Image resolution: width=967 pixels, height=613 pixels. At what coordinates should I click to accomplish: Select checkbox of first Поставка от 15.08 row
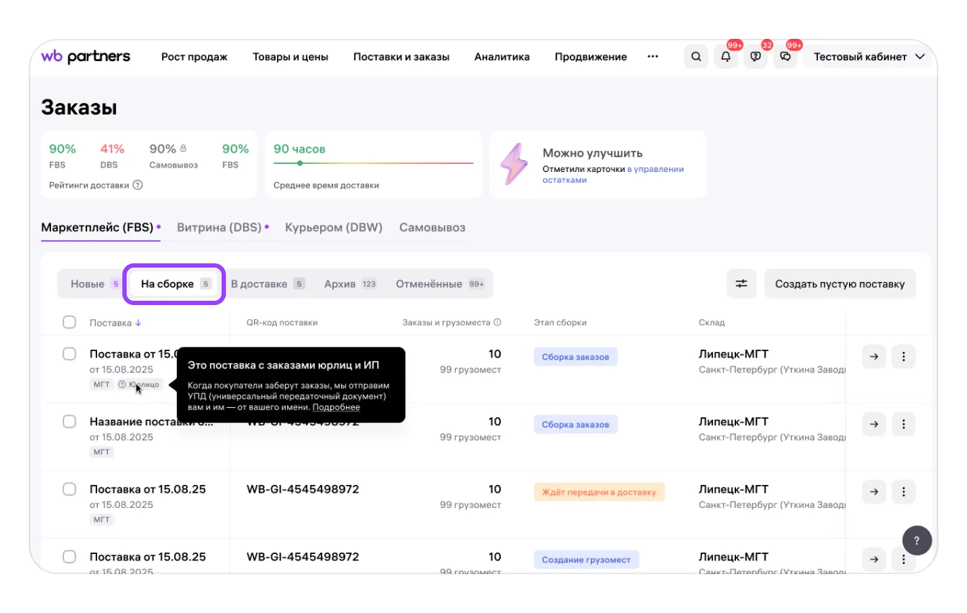pyautogui.click(x=69, y=354)
